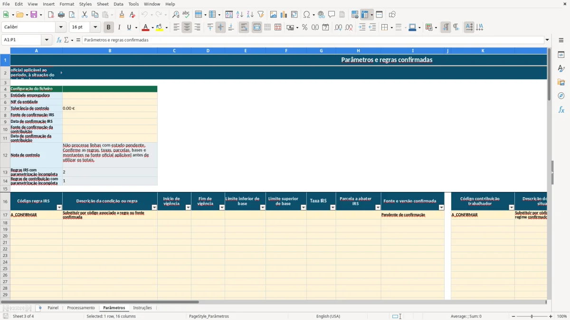The height and width of the screenshot is (320, 570).
Task: Open the Font Color dropdown arrow
Action: click(152, 27)
